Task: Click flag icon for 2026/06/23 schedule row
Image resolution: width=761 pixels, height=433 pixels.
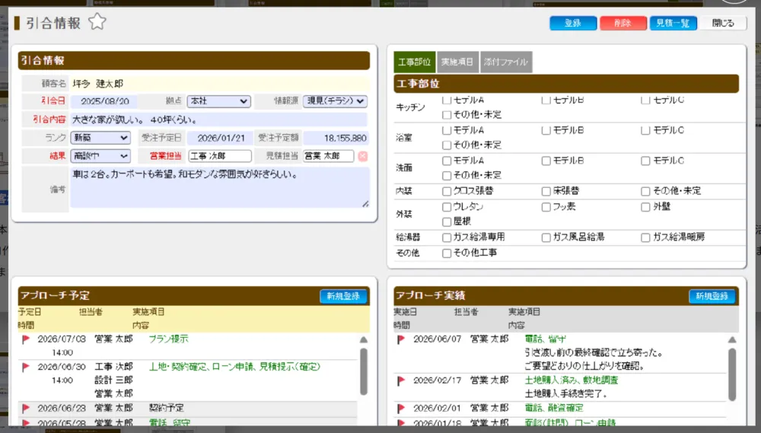Action: (26, 408)
